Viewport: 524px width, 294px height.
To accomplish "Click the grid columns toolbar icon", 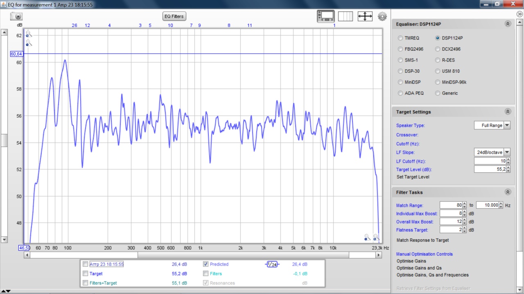I will (x=345, y=16).
